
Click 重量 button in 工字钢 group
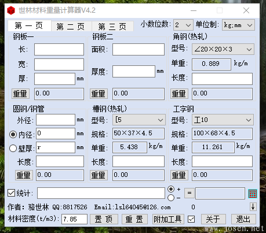(x=179, y=175)
